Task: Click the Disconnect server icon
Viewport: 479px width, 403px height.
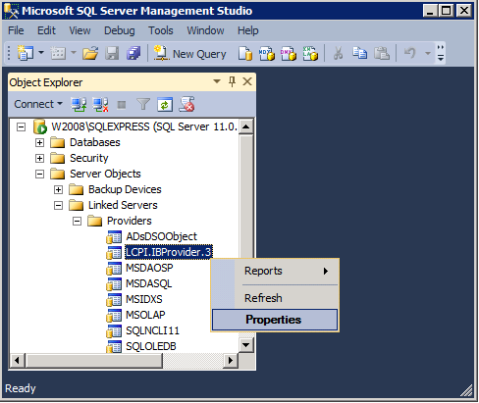Action: pos(100,105)
